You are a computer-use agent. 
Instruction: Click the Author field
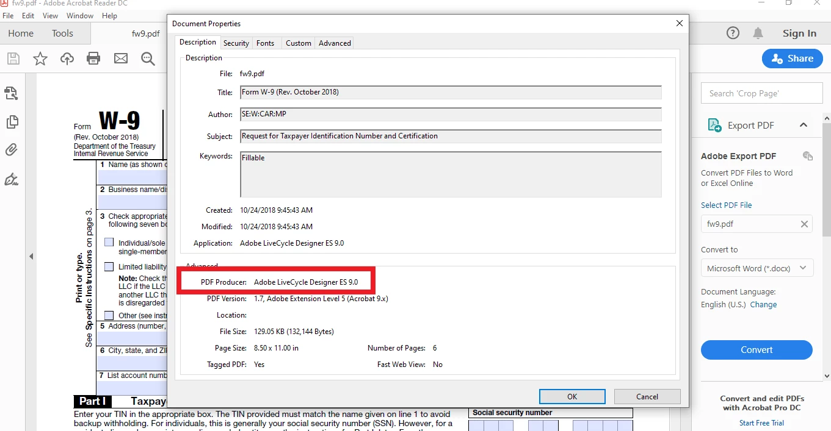451,115
